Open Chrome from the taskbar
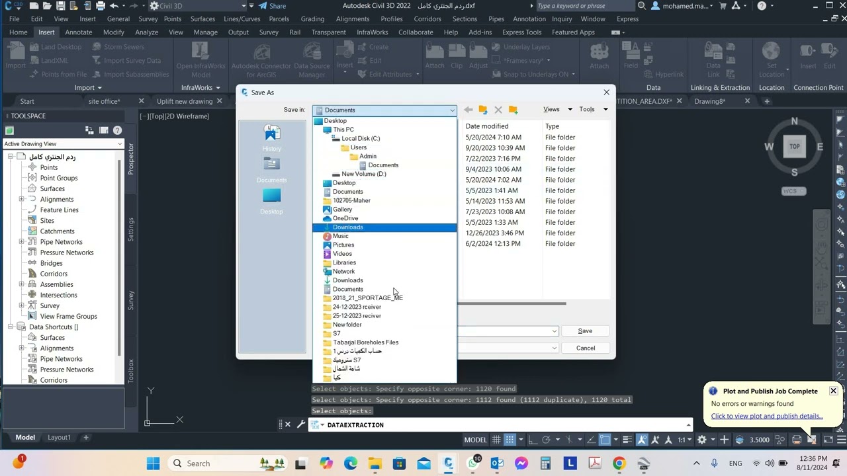This screenshot has height=476, width=847. 619,463
